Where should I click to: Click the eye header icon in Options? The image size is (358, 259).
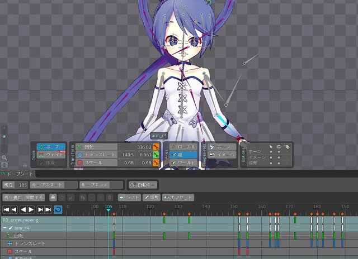point(279,147)
